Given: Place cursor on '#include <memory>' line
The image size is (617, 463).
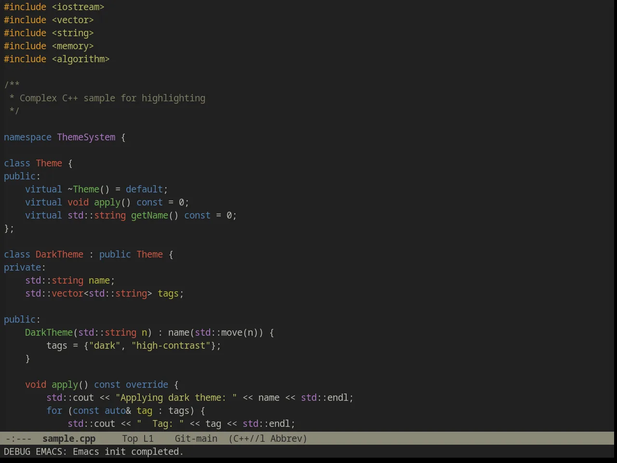Looking at the screenshot, I should (49, 46).
